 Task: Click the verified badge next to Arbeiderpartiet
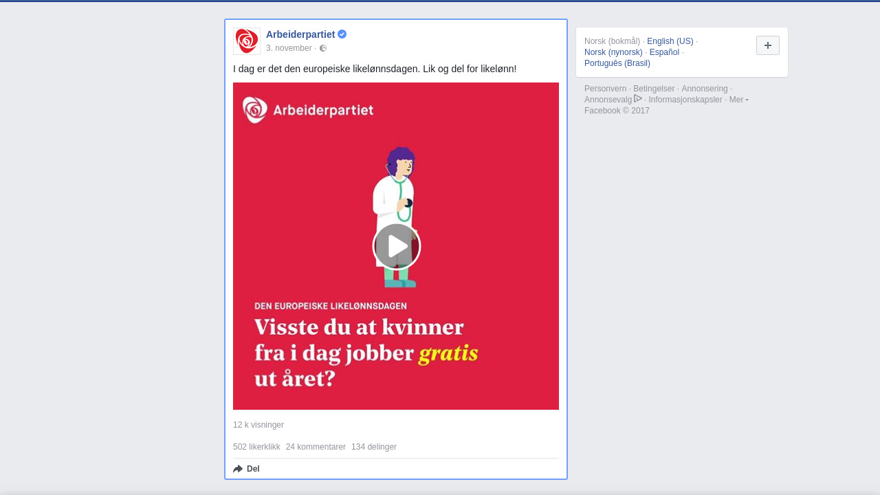(x=342, y=34)
